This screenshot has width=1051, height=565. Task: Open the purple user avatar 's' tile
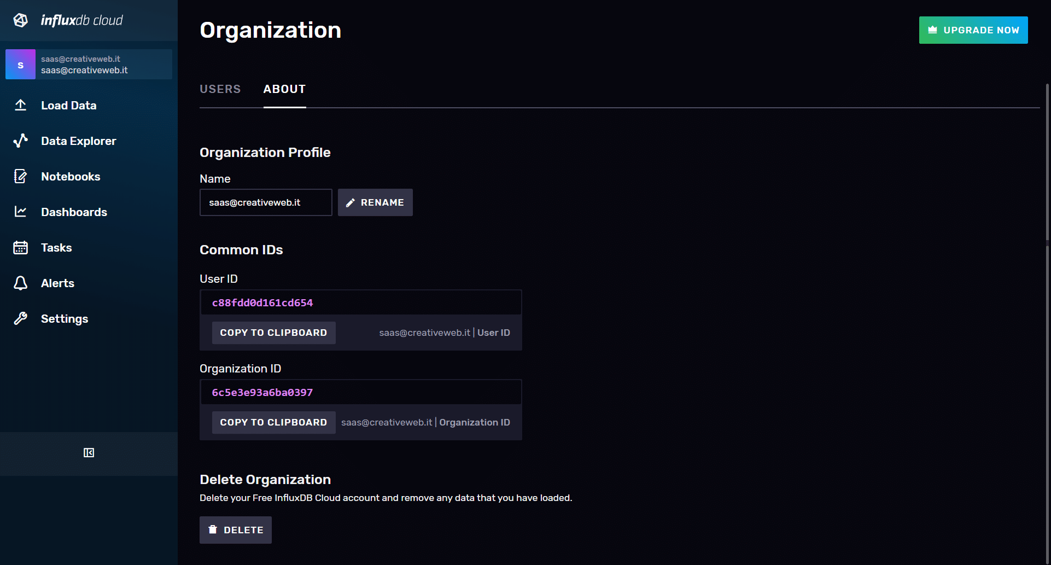(x=20, y=65)
